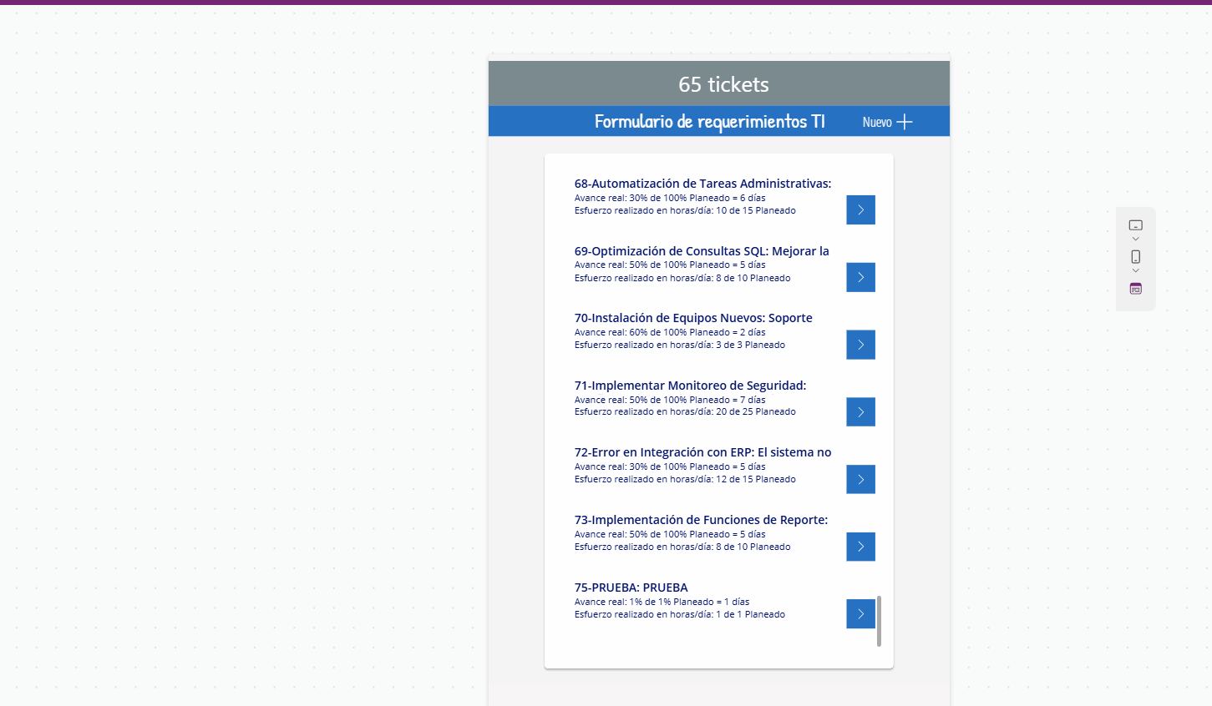
Task: Open the purple form view icon in sidebar
Action: (x=1135, y=288)
